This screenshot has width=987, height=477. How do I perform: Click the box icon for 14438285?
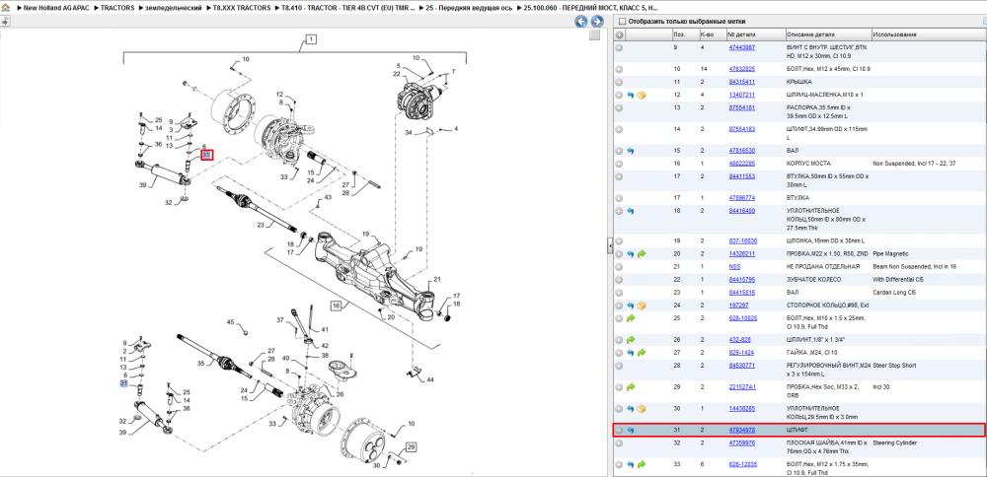[x=642, y=408]
